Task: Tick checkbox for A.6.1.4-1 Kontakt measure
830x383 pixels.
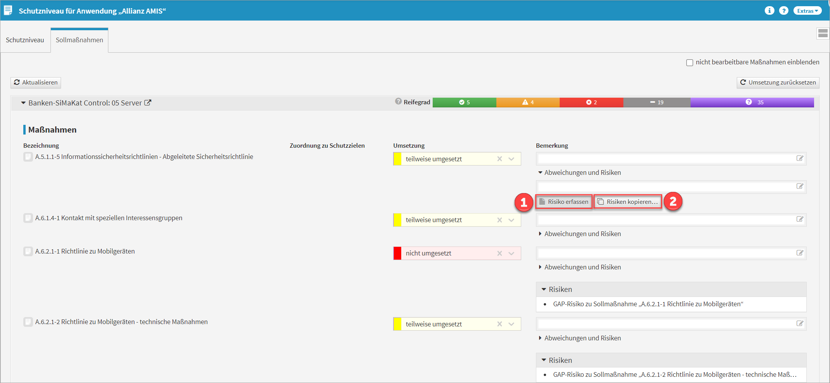Action: tap(28, 218)
